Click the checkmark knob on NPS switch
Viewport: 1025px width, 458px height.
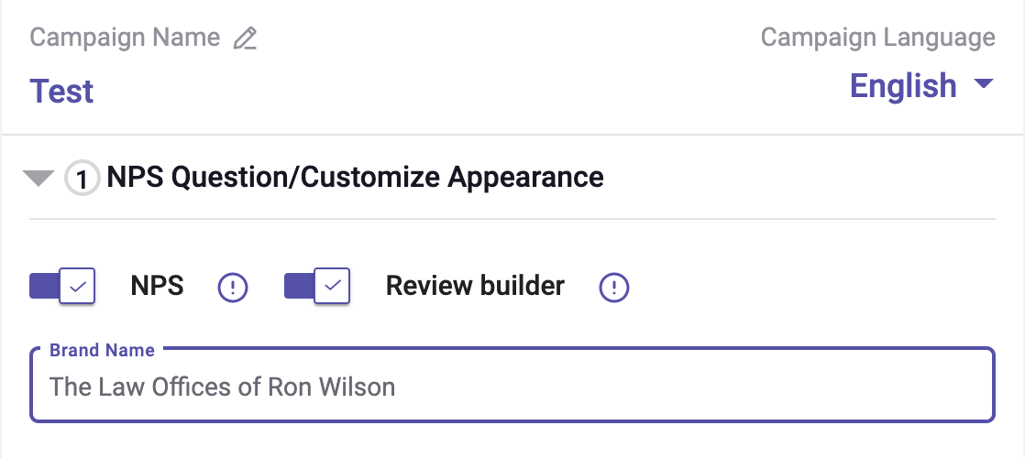tap(78, 287)
